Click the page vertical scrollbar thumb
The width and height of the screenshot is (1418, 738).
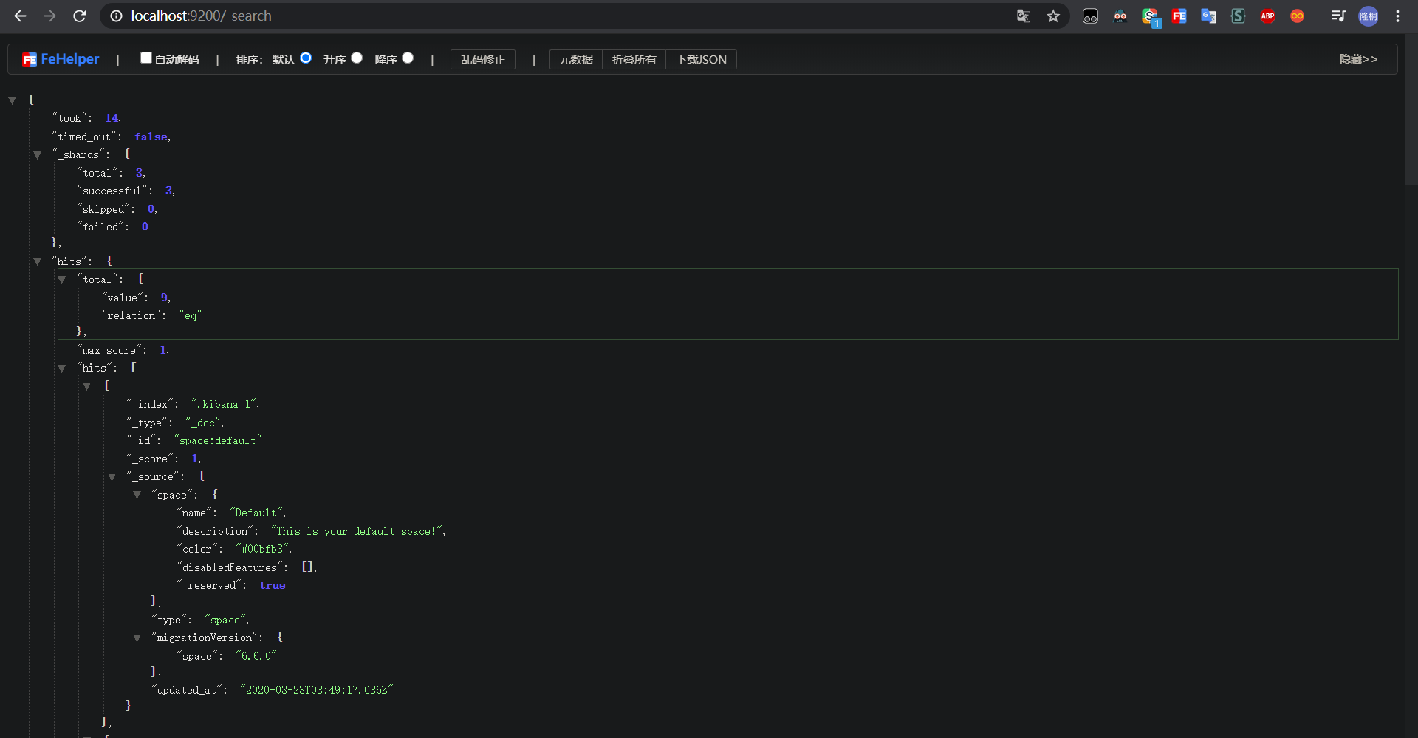pos(1411,109)
